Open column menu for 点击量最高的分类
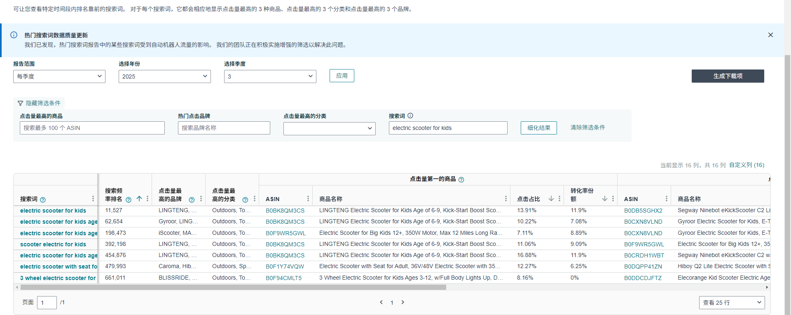791x315 pixels. click(x=255, y=199)
